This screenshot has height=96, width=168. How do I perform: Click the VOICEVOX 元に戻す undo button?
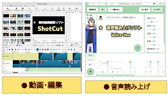pyautogui.click(x=145, y=10)
